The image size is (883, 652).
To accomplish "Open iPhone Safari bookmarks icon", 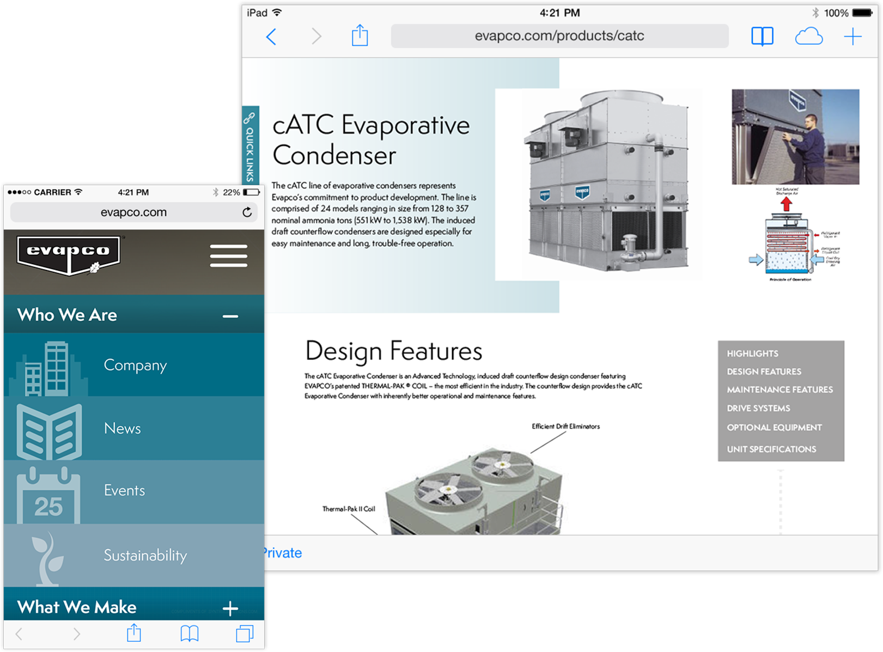I will click(x=190, y=633).
